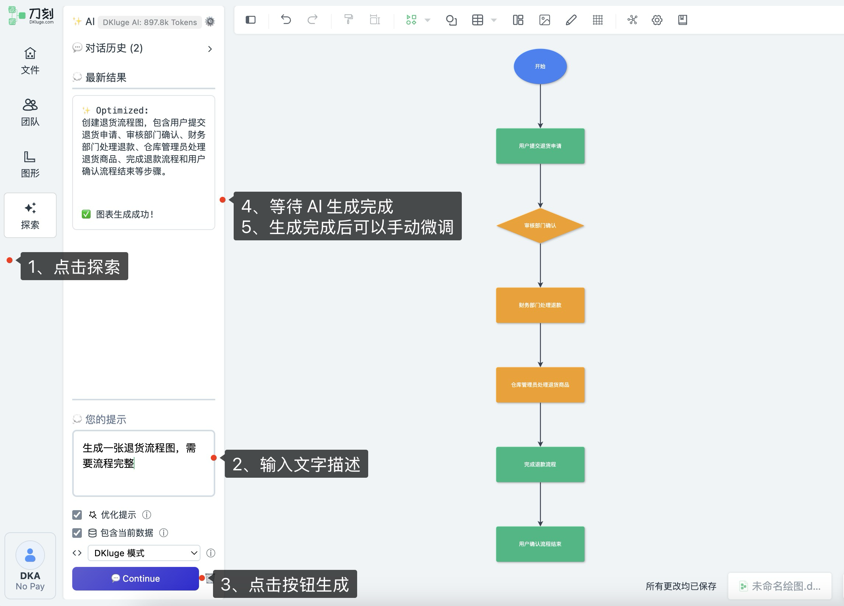This screenshot has width=844, height=606.
Task: Open the DKluge 模式 dropdown
Action: pos(144,553)
